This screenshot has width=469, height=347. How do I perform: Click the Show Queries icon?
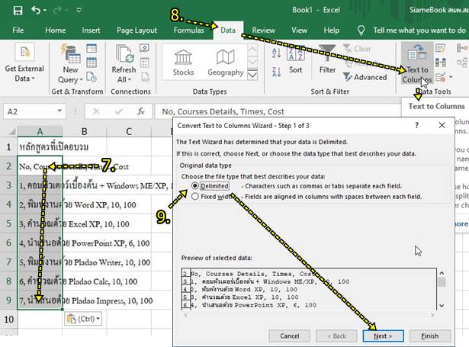click(92, 49)
